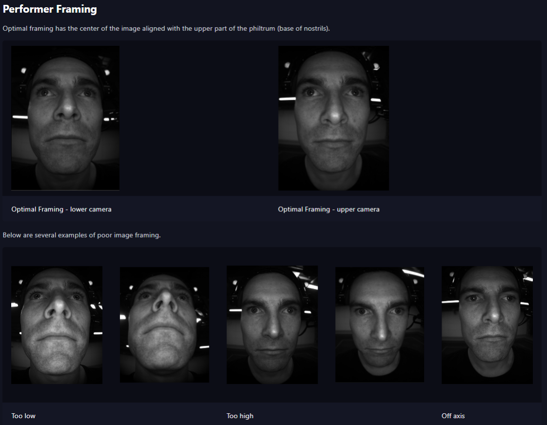Screen dimensions: 547x425
Task: Click the 'Below are several examples' sentence
Action: 81,235
